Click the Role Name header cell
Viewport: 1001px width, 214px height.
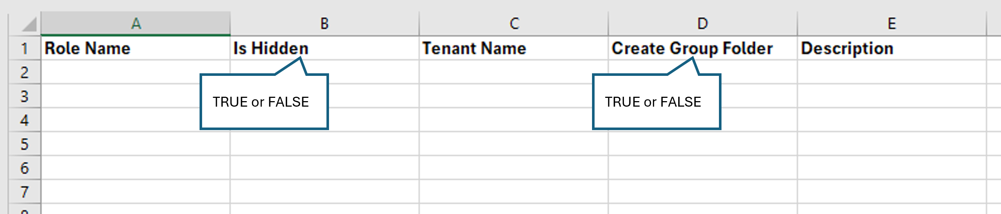(136, 48)
